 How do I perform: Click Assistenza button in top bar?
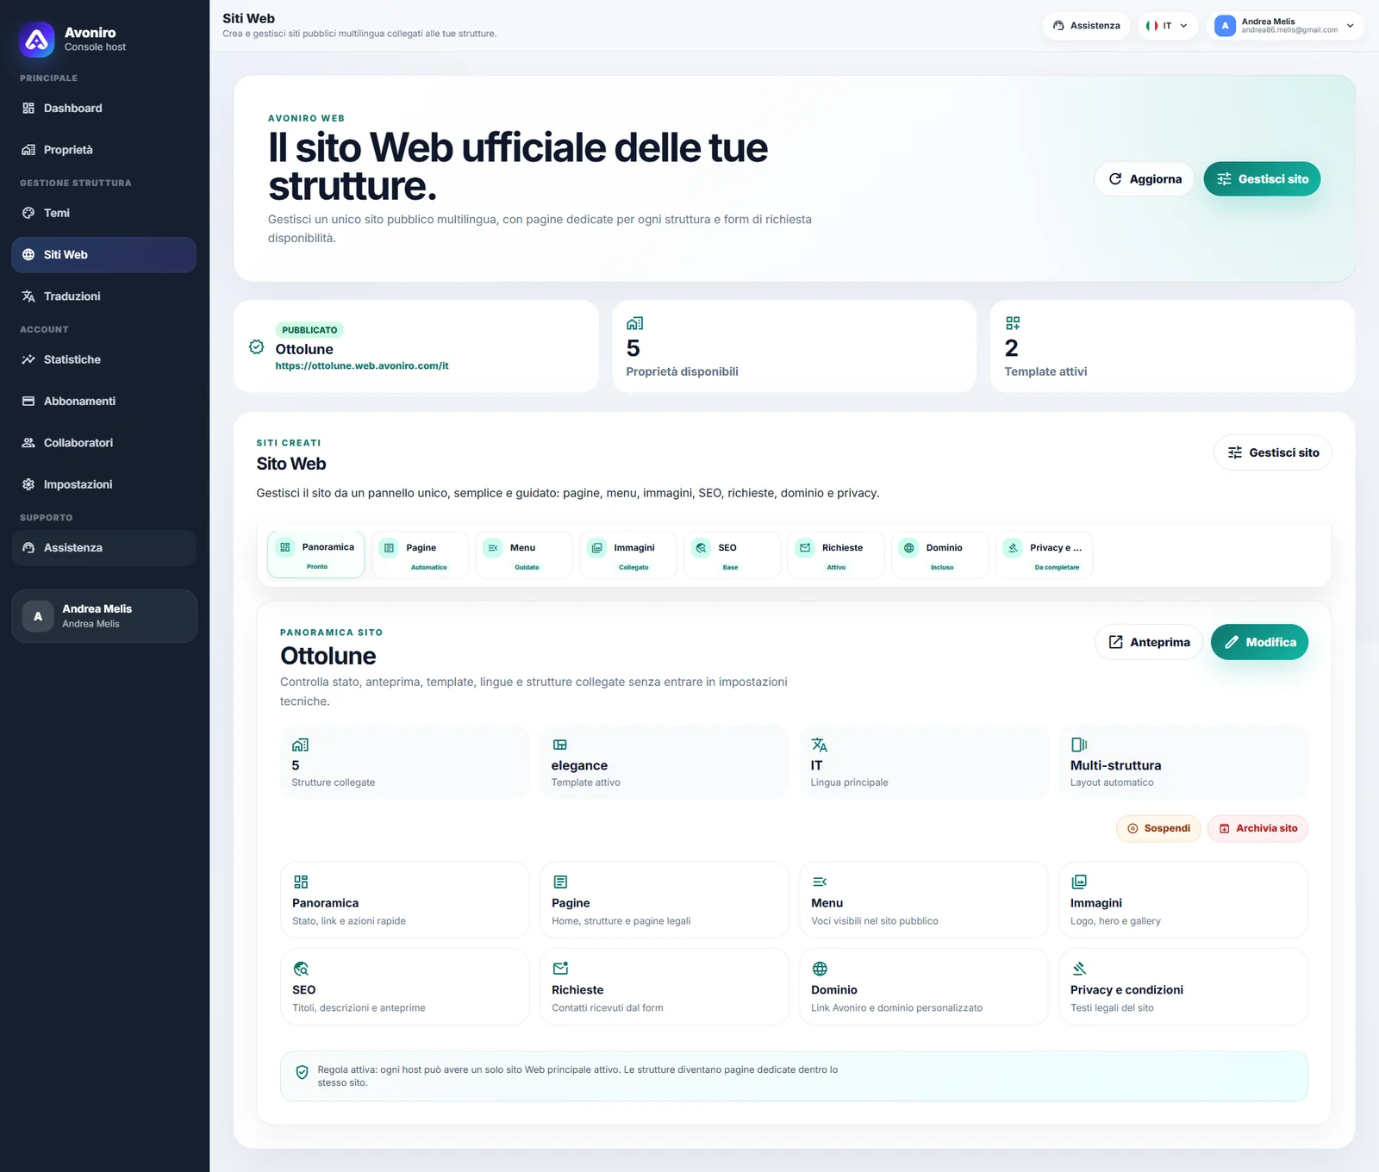click(1087, 26)
